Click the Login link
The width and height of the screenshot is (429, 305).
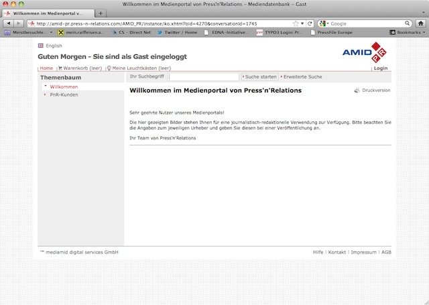(381, 68)
